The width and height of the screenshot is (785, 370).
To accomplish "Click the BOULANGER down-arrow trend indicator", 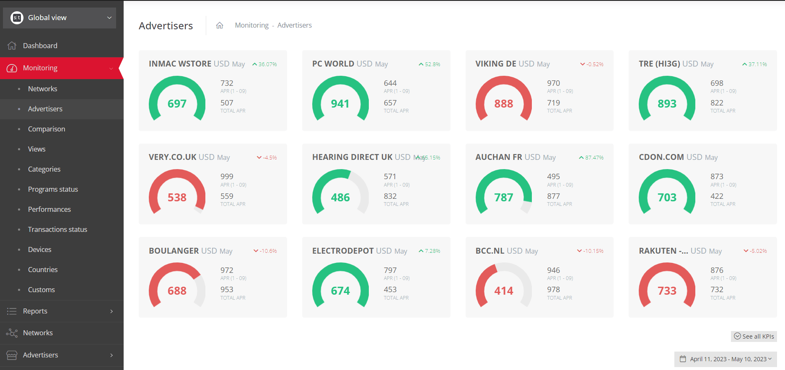I will (x=256, y=251).
